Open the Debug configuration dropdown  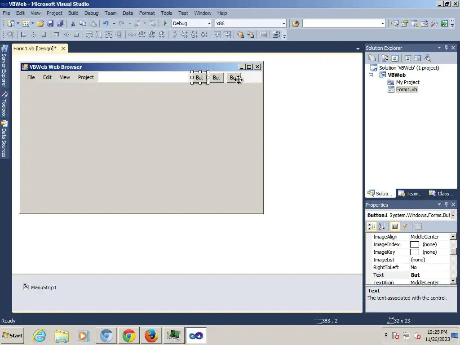(x=209, y=23)
